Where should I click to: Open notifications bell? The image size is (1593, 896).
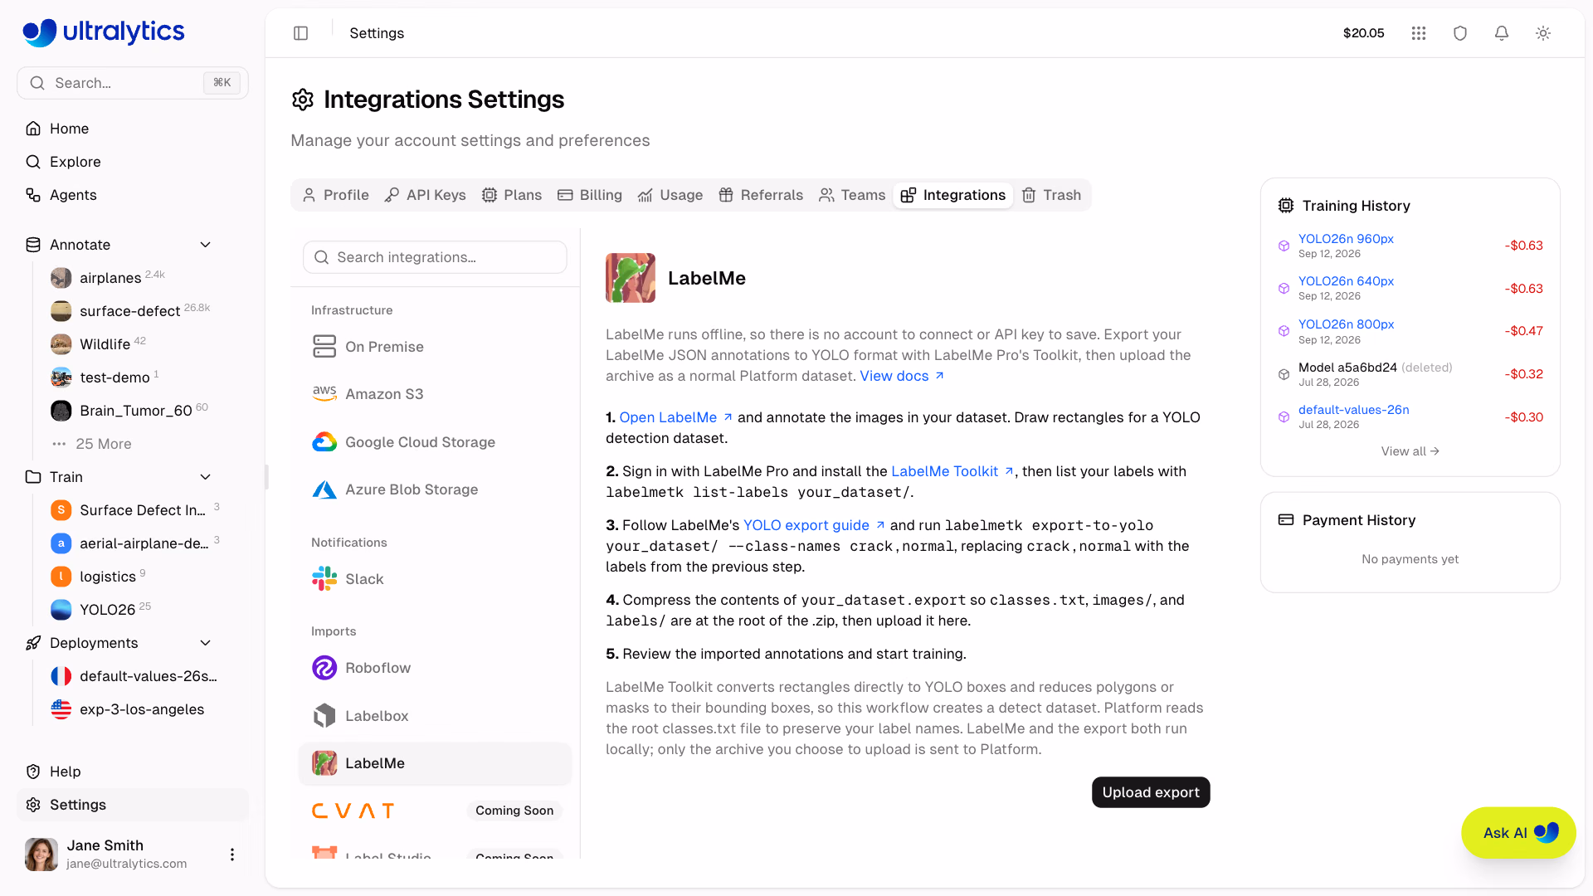pos(1502,33)
